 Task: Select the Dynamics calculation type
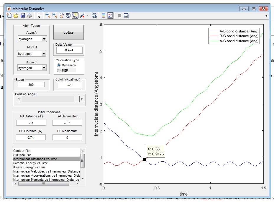pyautogui.click(x=59, y=65)
